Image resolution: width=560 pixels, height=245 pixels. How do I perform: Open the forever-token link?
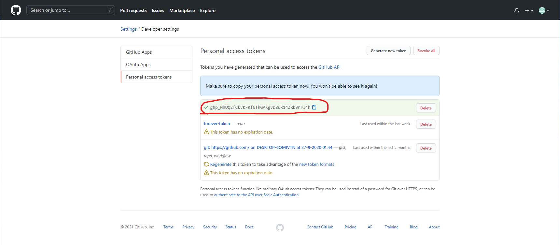[217, 123]
